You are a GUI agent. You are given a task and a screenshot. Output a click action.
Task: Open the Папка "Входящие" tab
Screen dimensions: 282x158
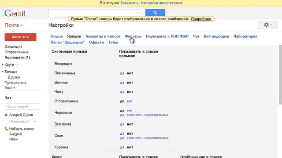pos(67,43)
